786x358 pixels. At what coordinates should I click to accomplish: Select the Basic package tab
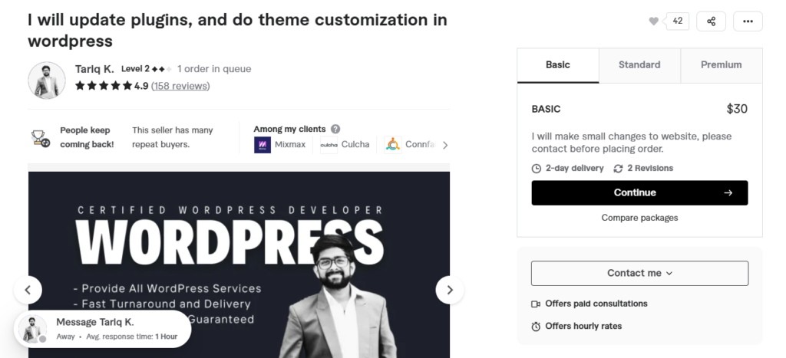(x=558, y=65)
